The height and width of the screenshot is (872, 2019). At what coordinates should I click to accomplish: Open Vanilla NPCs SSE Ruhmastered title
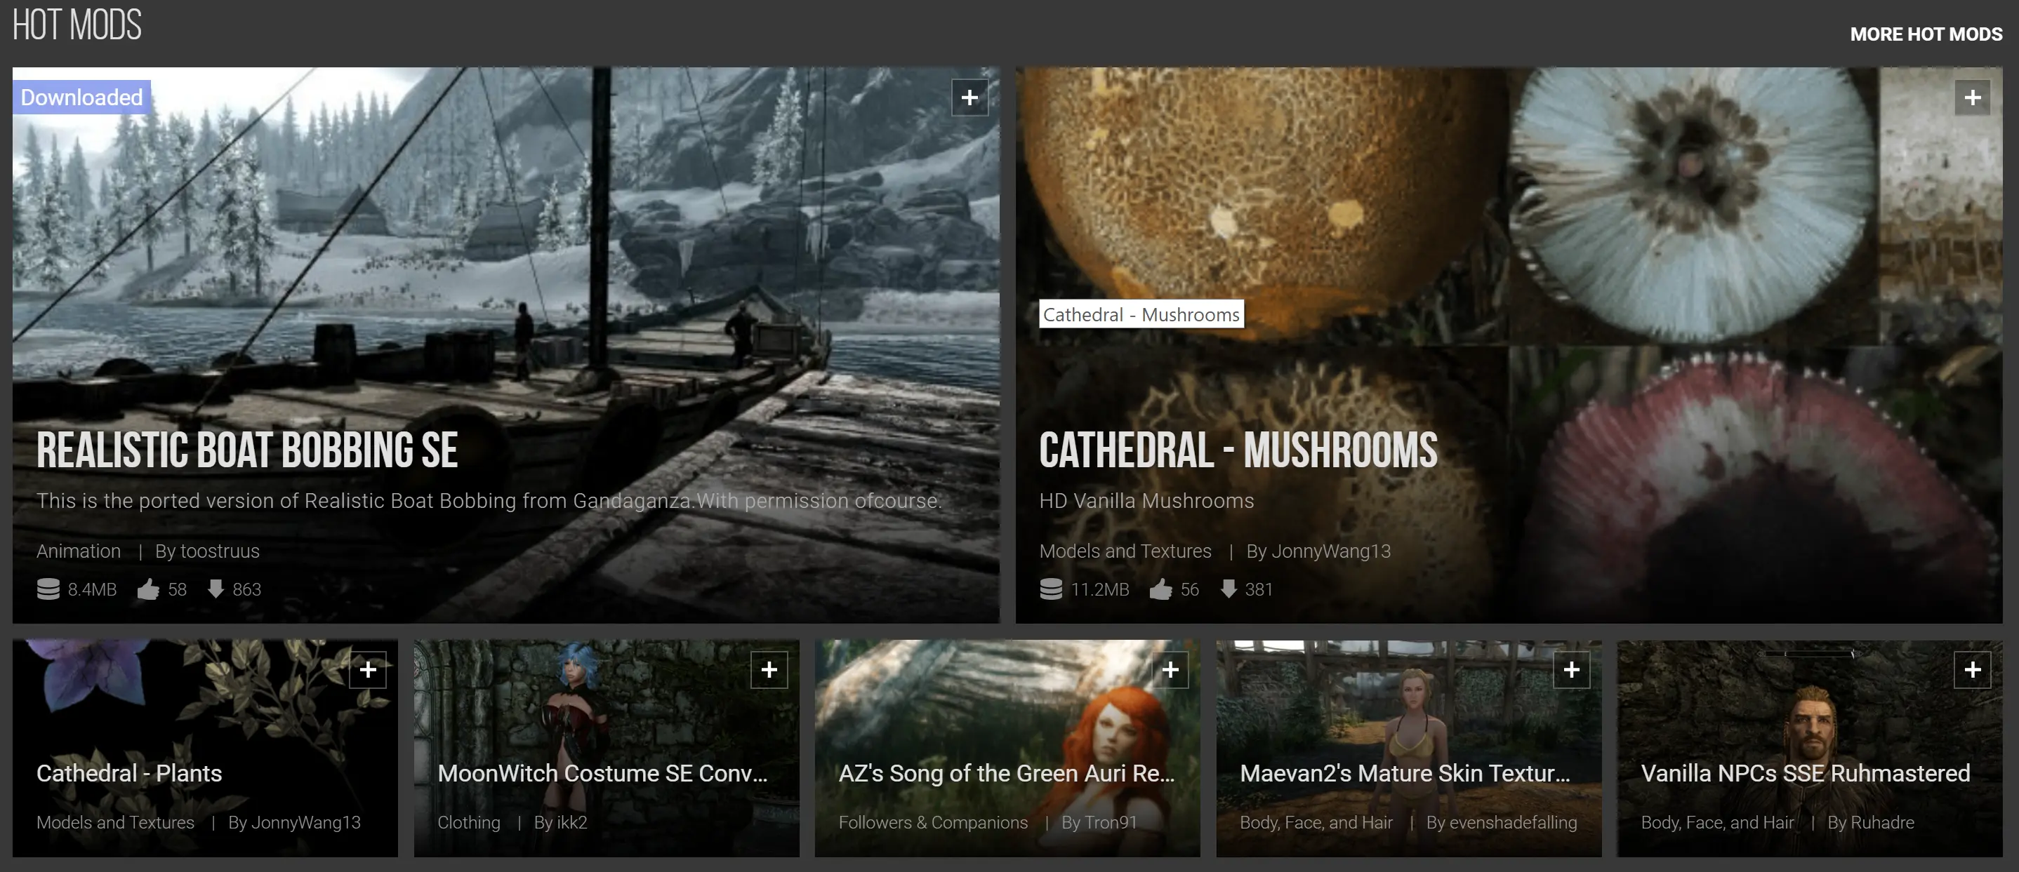1805,773
